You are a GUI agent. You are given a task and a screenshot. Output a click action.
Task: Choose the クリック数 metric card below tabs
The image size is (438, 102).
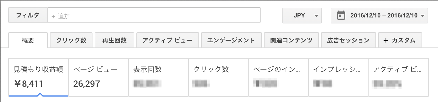coord(219,77)
